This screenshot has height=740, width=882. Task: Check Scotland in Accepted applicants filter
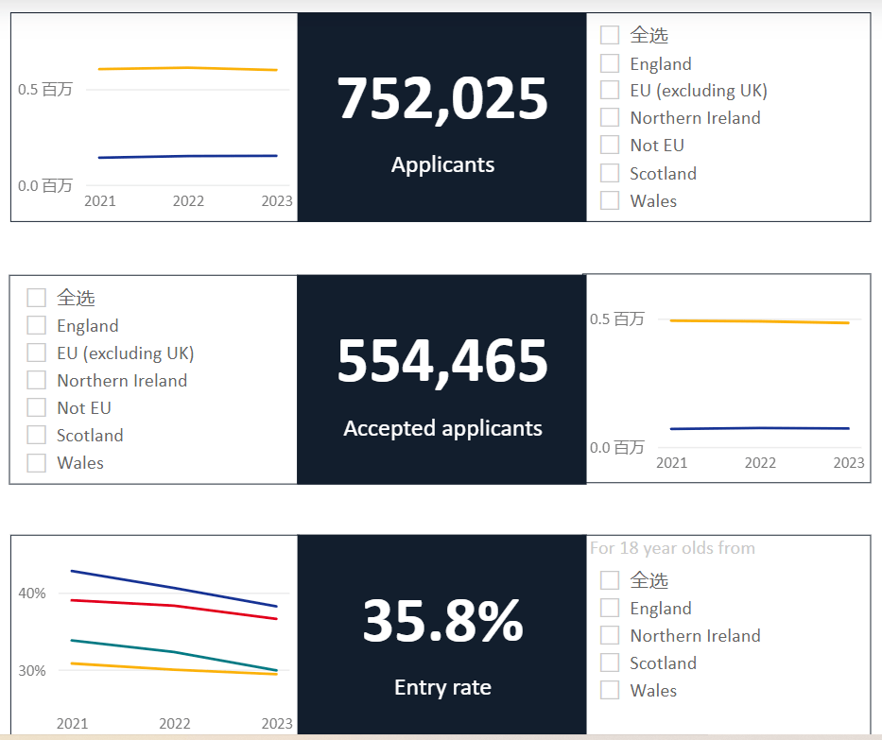pos(37,436)
